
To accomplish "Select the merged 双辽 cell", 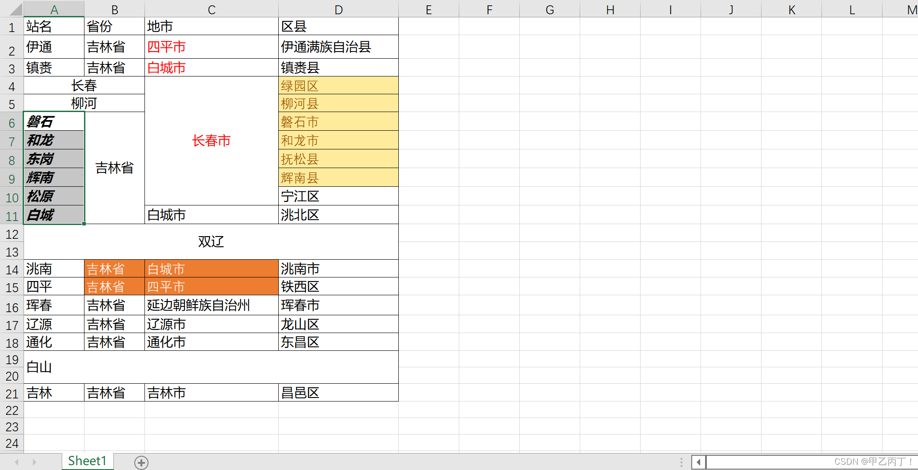I will tap(211, 242).
